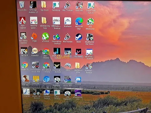Screen dimensions: 151x113
Task: Launch eFootball PES 2020
Action: pyautogui.click(x=78, y=93)
